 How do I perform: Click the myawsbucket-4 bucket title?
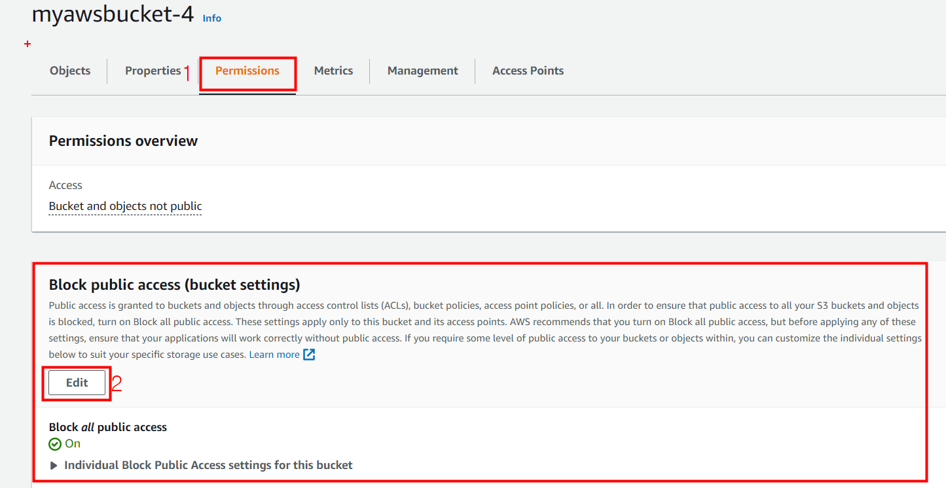[x=113, y=14]
